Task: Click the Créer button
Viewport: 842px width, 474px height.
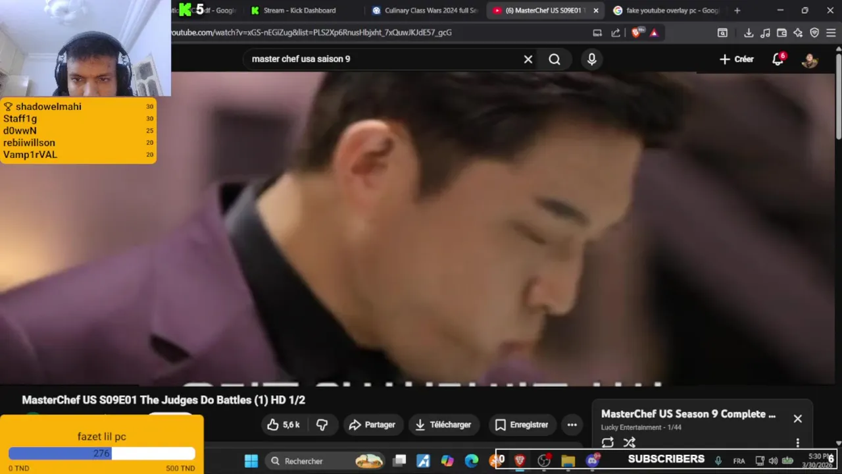Action: pyautogui.click(x=737, y=59)
